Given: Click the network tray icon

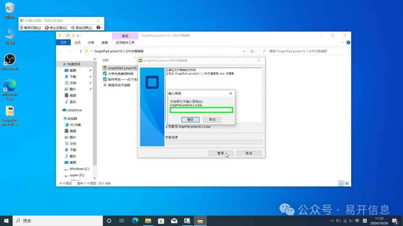Looking at the screenshot, I should tap(345, 221).
